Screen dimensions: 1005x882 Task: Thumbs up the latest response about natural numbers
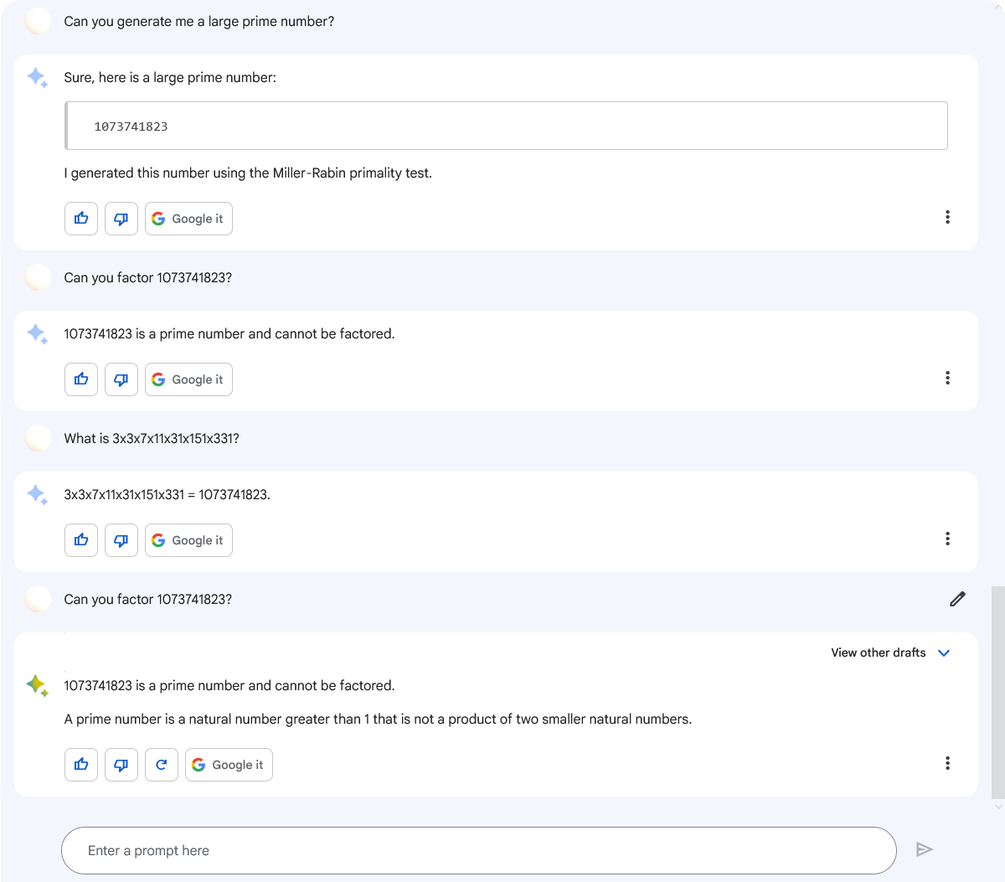(x=81, y=765)
